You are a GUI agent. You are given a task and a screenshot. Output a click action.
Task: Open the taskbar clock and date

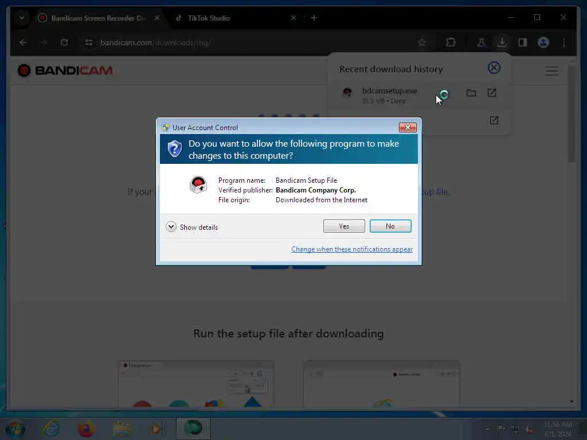[558, 429]
